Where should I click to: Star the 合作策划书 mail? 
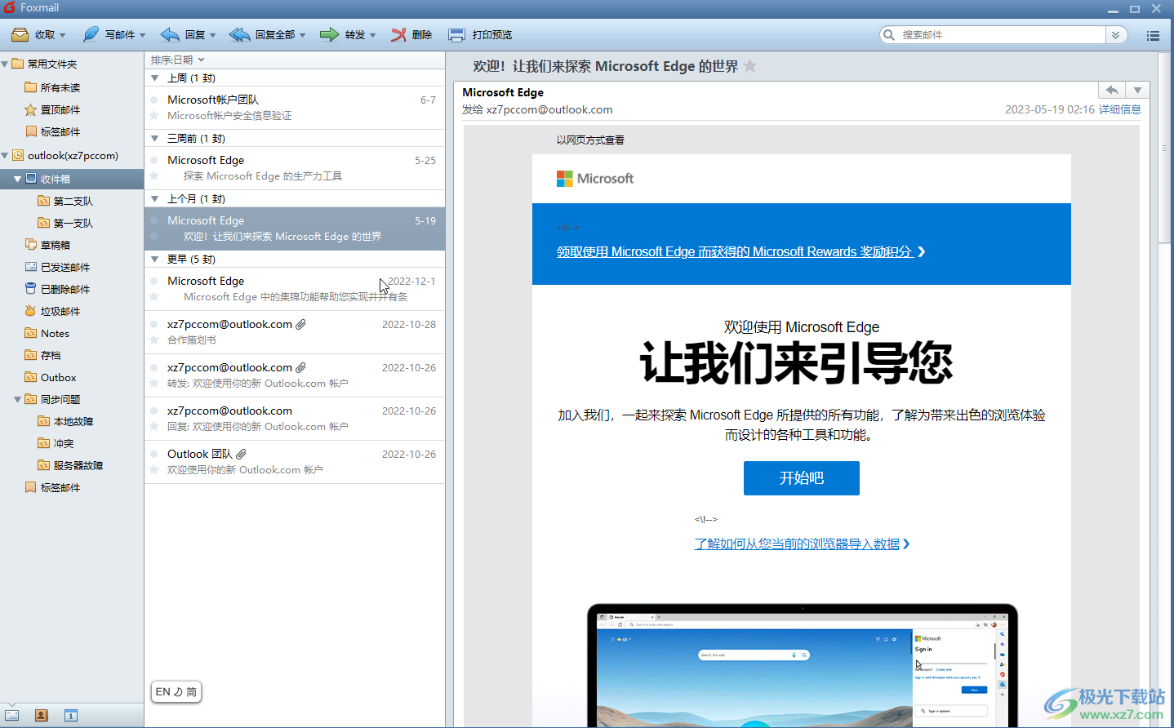click(153, 340)
